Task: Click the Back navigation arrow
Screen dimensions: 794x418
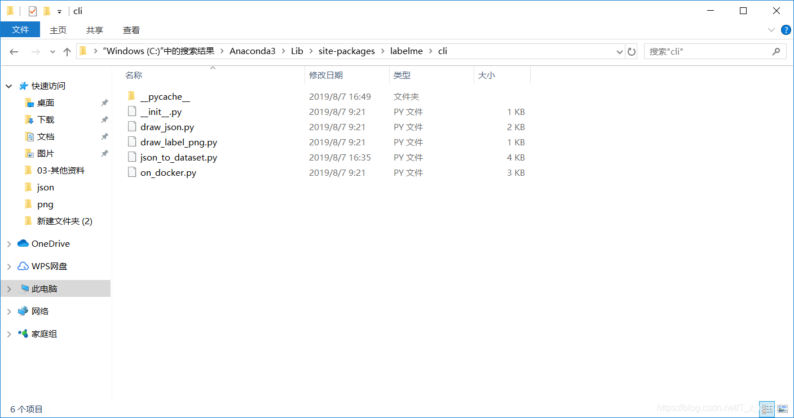Action: 14,51
